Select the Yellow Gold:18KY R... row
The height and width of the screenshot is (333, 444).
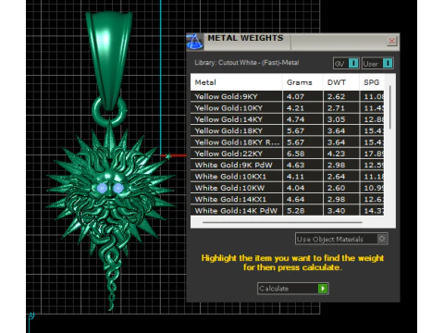(x=287, y=142)
